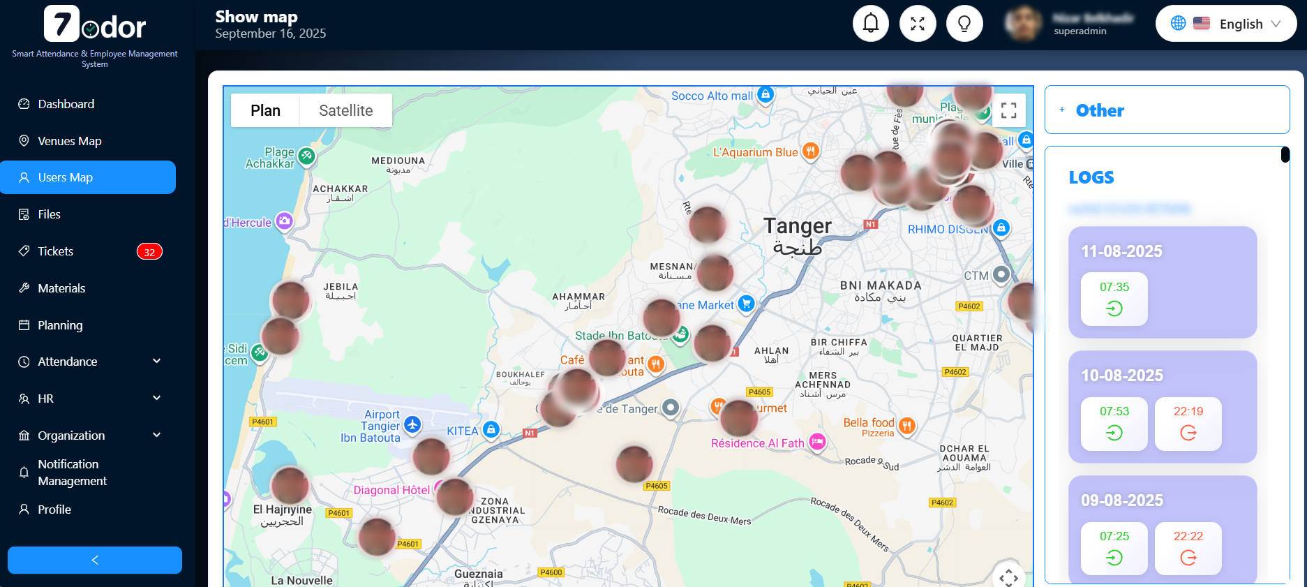The image size is (1307, 587).
Task: Switch map to Satellite view
Action: 345,110
